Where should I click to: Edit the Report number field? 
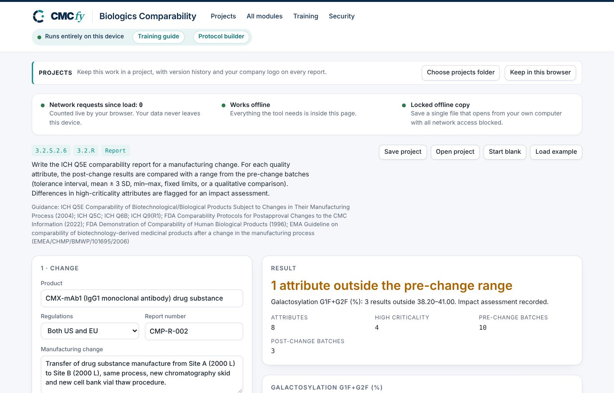tap(194, 331)
